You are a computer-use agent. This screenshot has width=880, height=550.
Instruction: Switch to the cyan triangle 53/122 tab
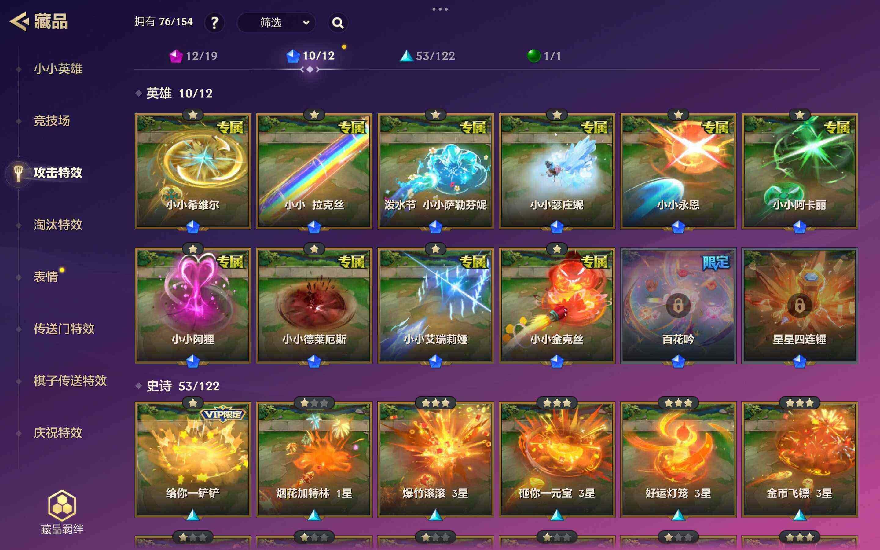pos(428,56)
